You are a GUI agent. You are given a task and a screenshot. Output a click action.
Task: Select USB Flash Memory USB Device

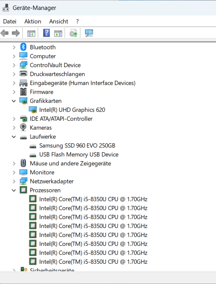coord(79,155)
